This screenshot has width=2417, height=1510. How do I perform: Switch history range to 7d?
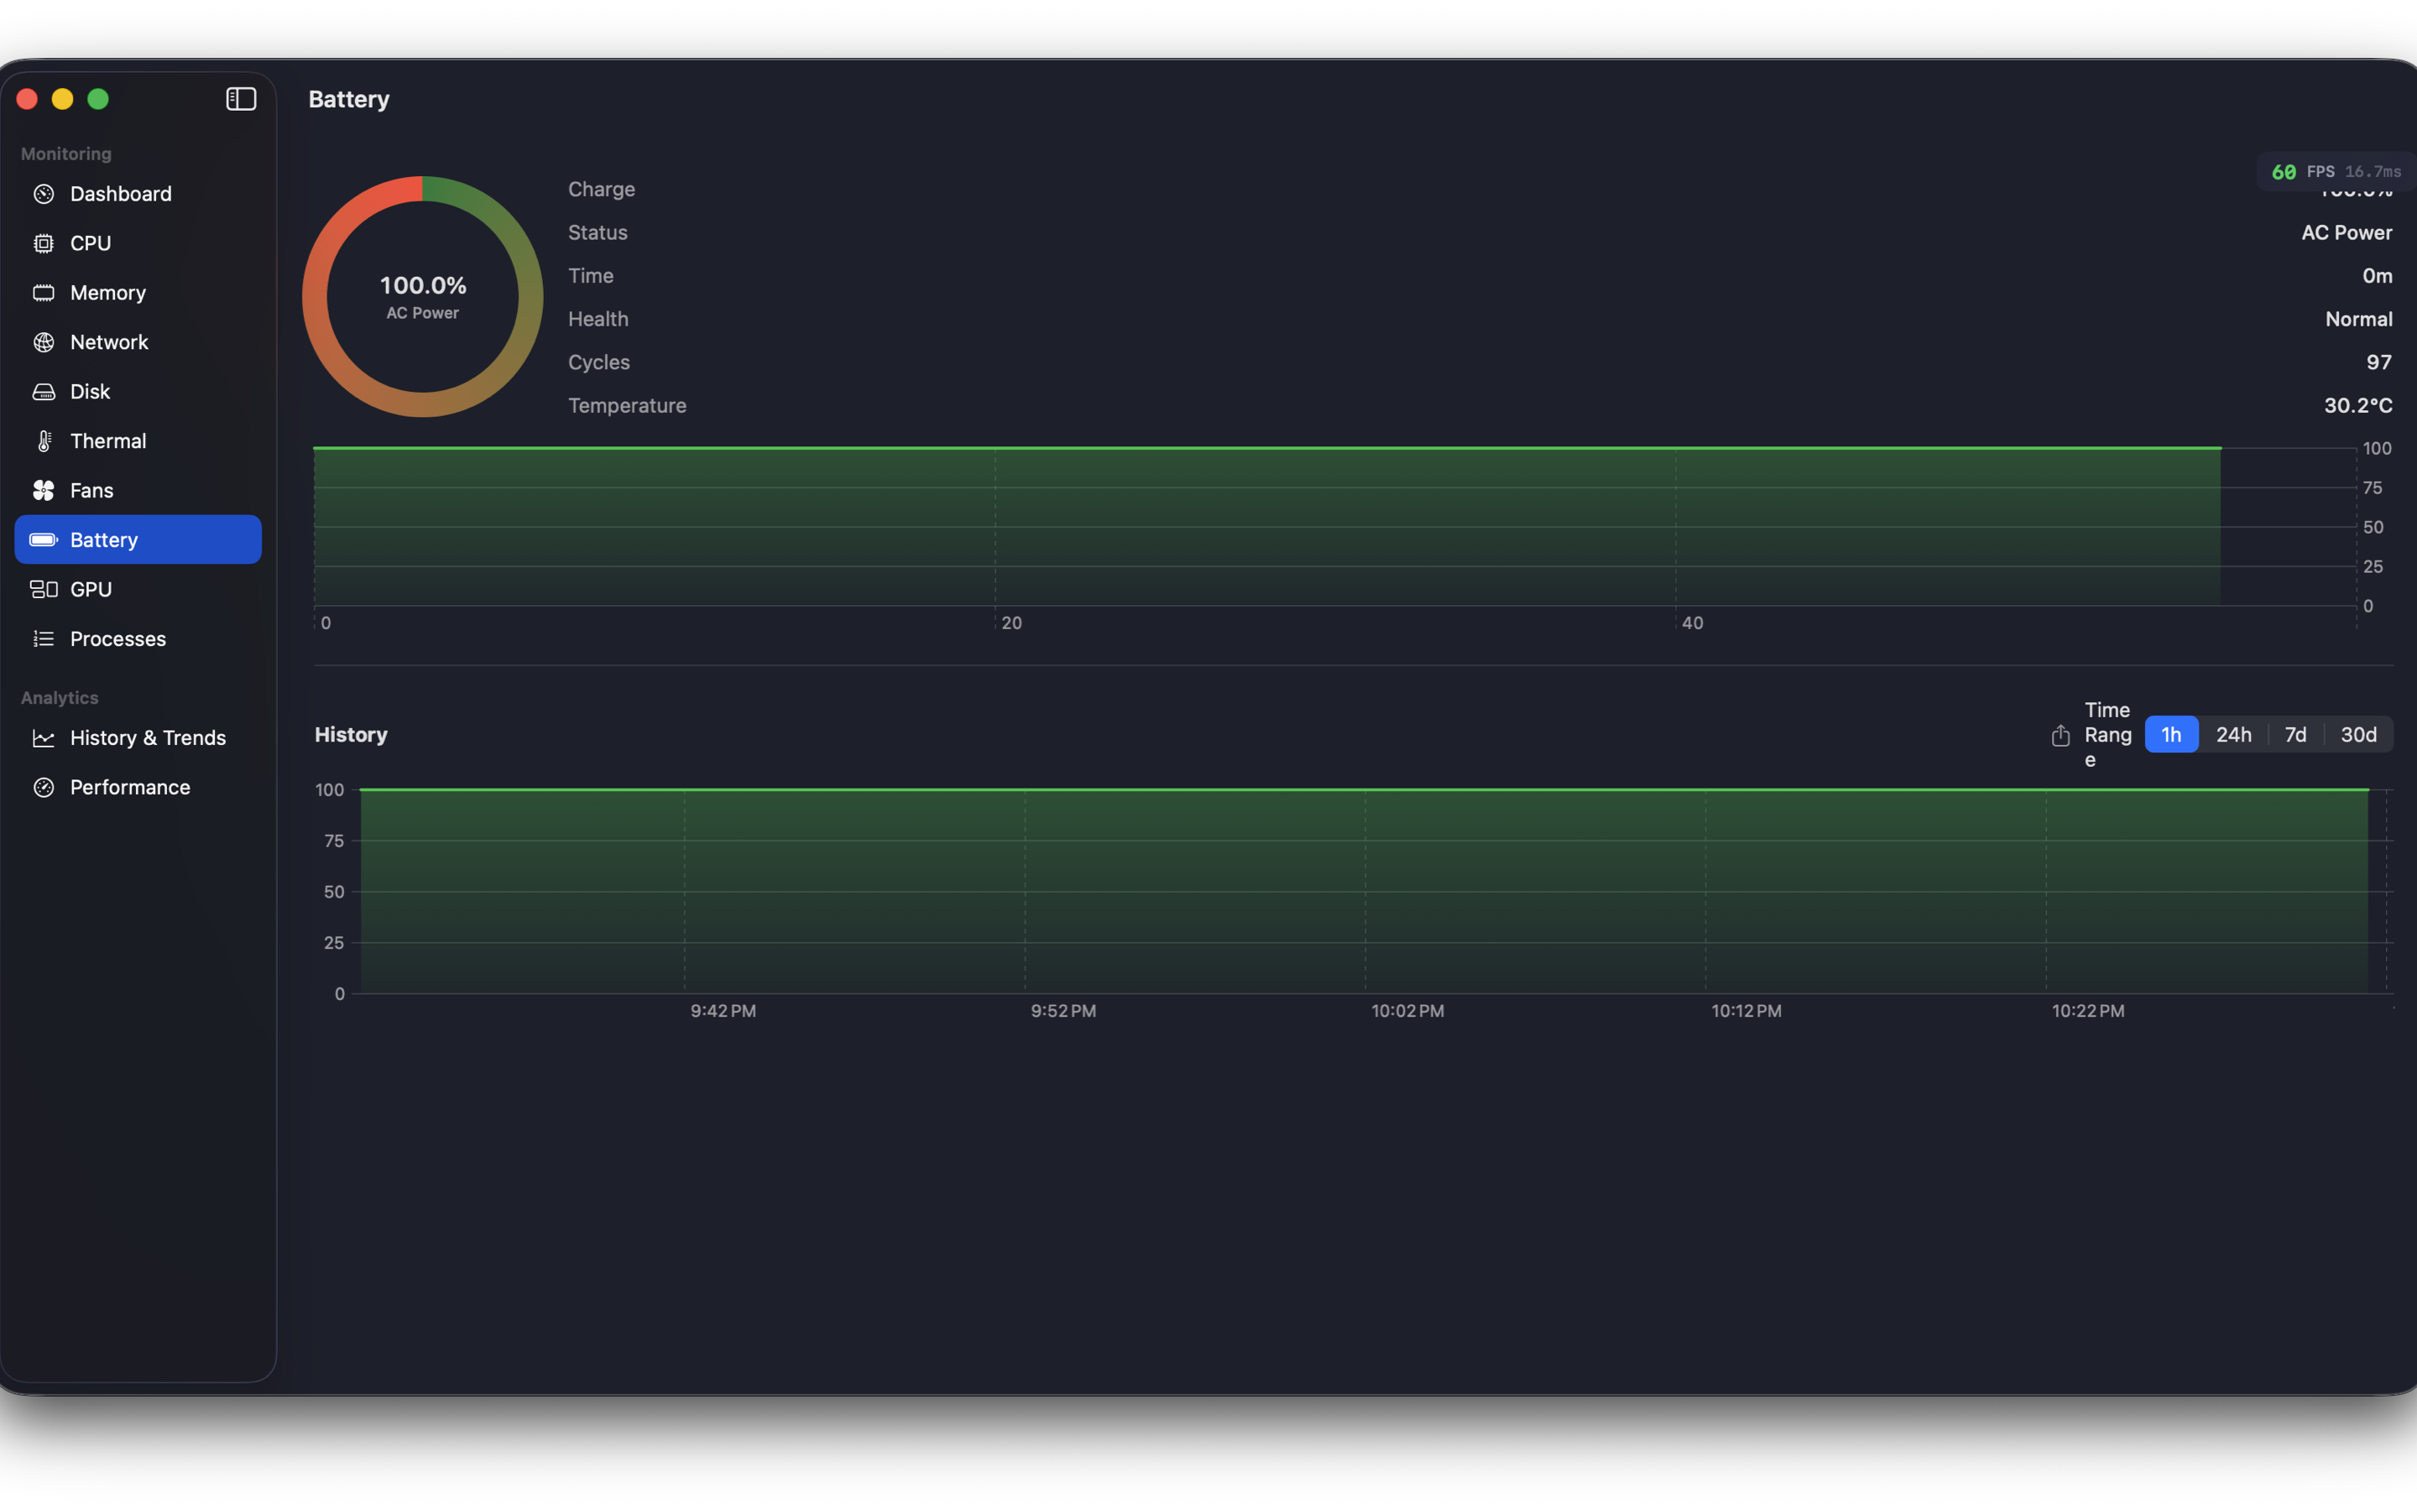2295,735
